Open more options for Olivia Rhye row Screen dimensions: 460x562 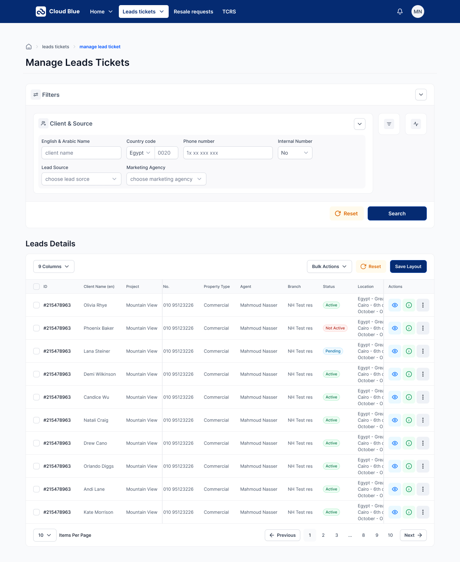point(423,305)
